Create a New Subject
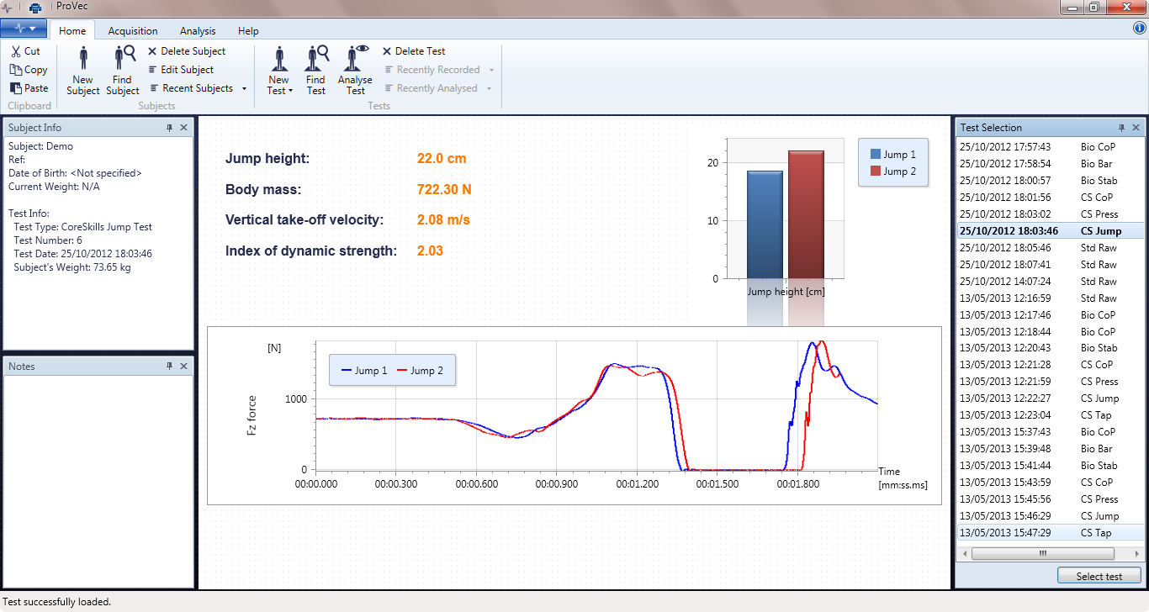 (x=82, y=71)
